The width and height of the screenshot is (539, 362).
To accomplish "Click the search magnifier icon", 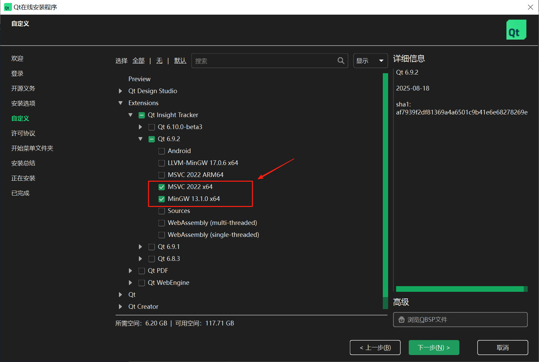I will click(x=341, y=61).
